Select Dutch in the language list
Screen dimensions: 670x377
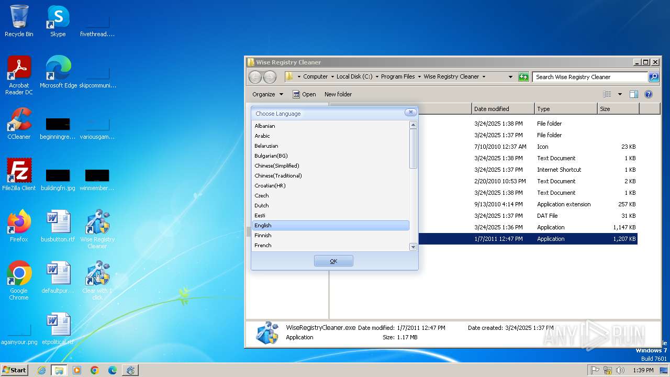(x=330, y=206)
